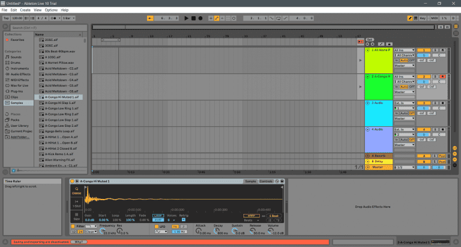Collapse the 4 Audio track fold arrow
Image resolution: width=461 pixels, height=247 pixels.
[x=367, y=130]
